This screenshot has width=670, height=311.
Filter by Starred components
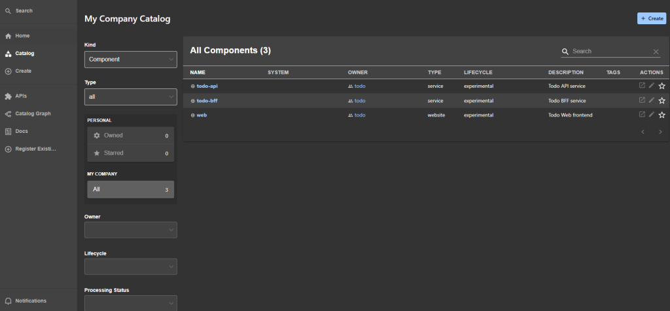coord(131,153)
